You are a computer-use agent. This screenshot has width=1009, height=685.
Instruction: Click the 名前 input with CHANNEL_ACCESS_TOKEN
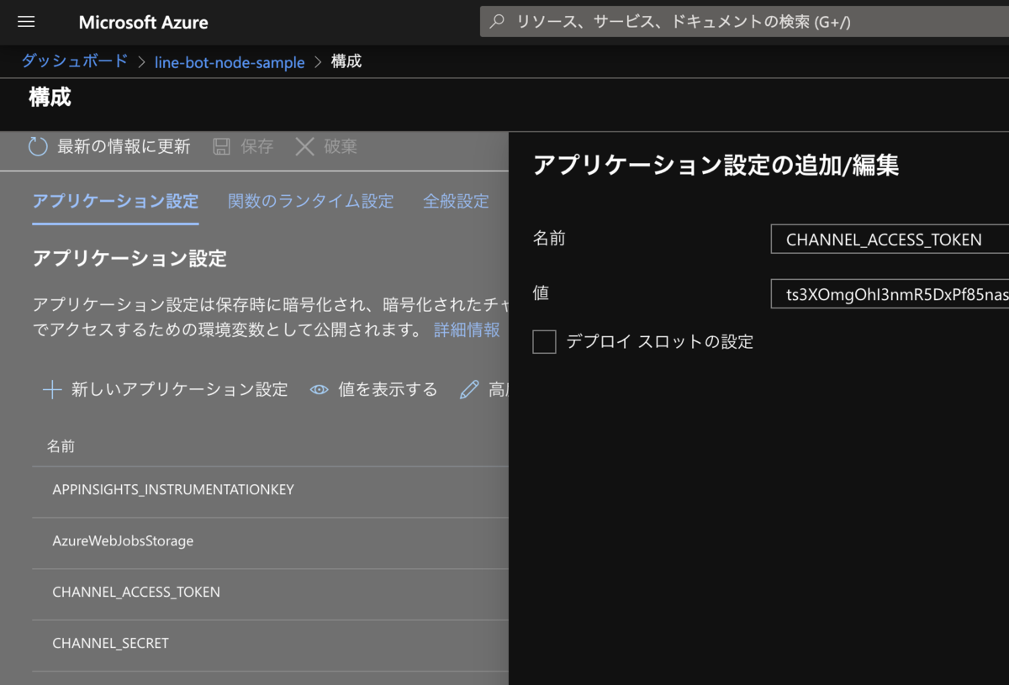pyautogui.click(x=890, y=240)
